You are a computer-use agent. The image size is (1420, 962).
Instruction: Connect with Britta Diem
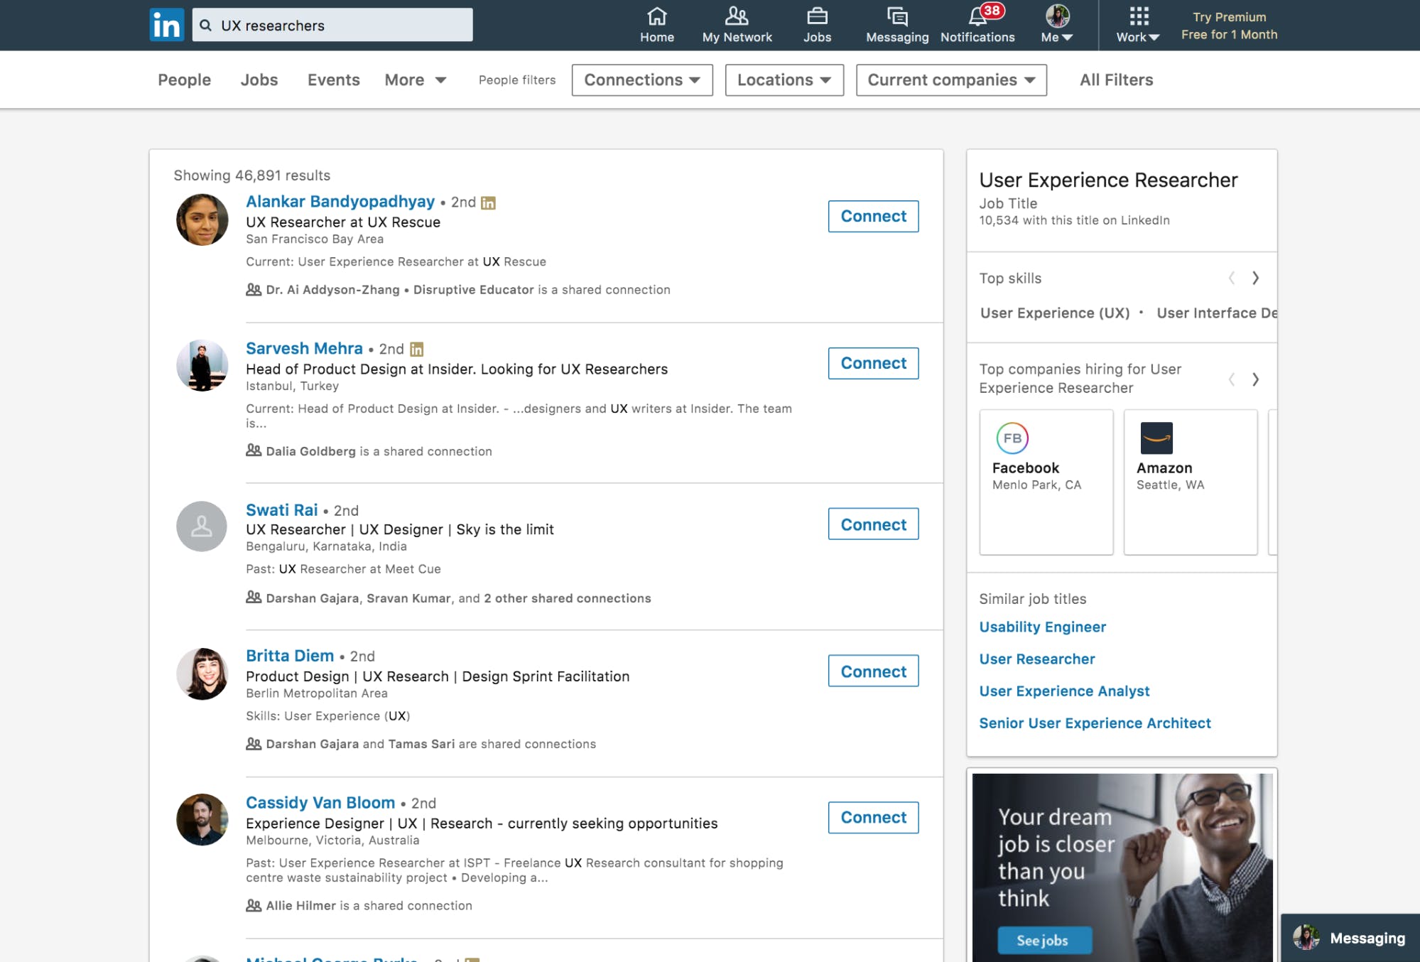point(873,671)
